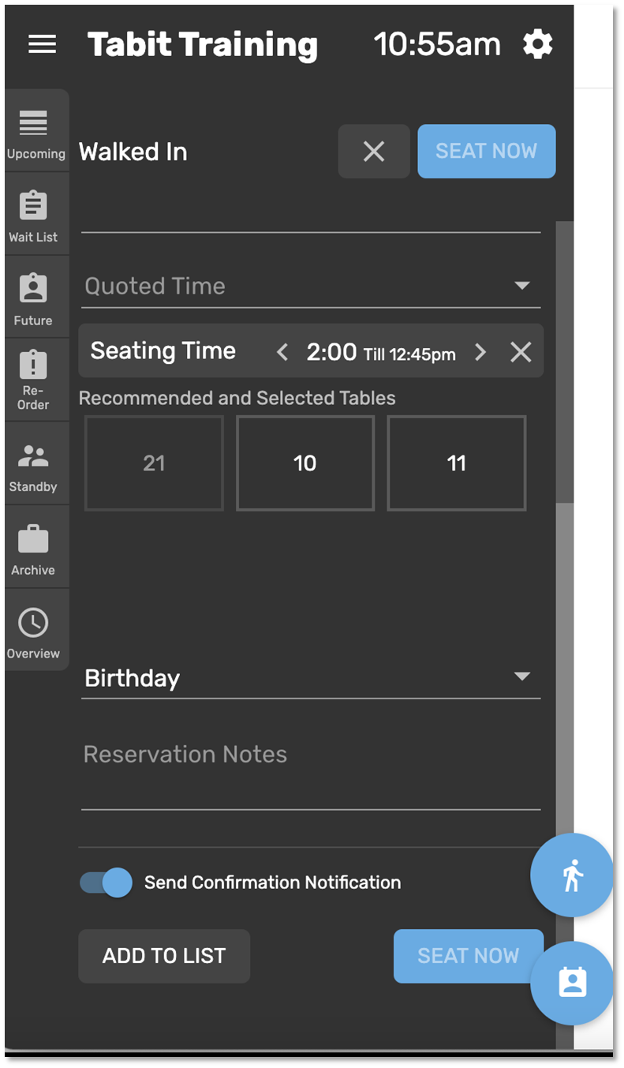The image size is (624, 1068).
Task: Open the Future reservations tab
Action: [x=33, y=300]
